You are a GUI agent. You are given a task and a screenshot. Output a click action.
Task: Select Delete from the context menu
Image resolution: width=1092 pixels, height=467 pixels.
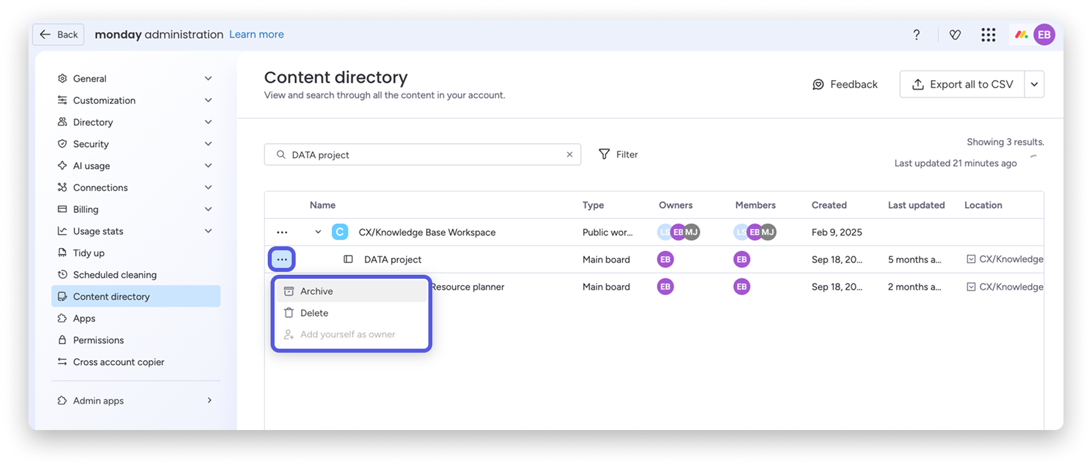pyautogui.click(x=351, y=313)
